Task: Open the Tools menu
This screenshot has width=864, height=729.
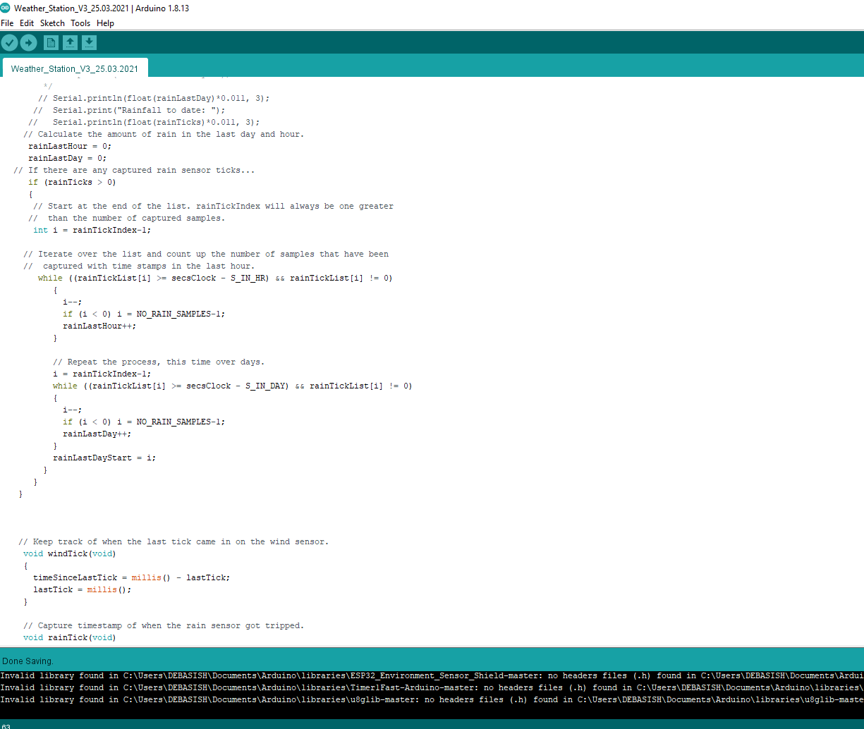Action: 80,23
